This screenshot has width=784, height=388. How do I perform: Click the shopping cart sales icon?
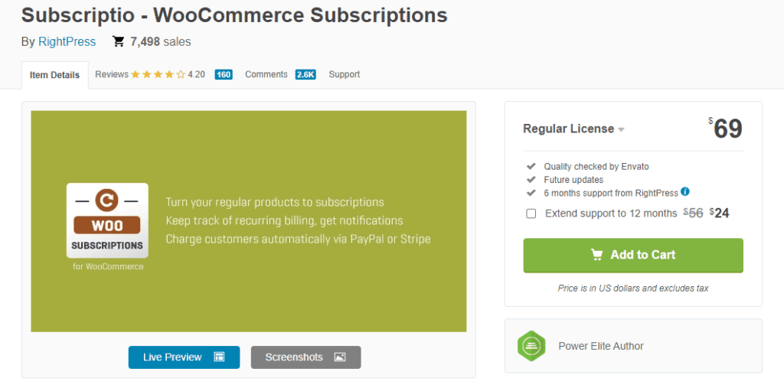click(x=119, y=41)
